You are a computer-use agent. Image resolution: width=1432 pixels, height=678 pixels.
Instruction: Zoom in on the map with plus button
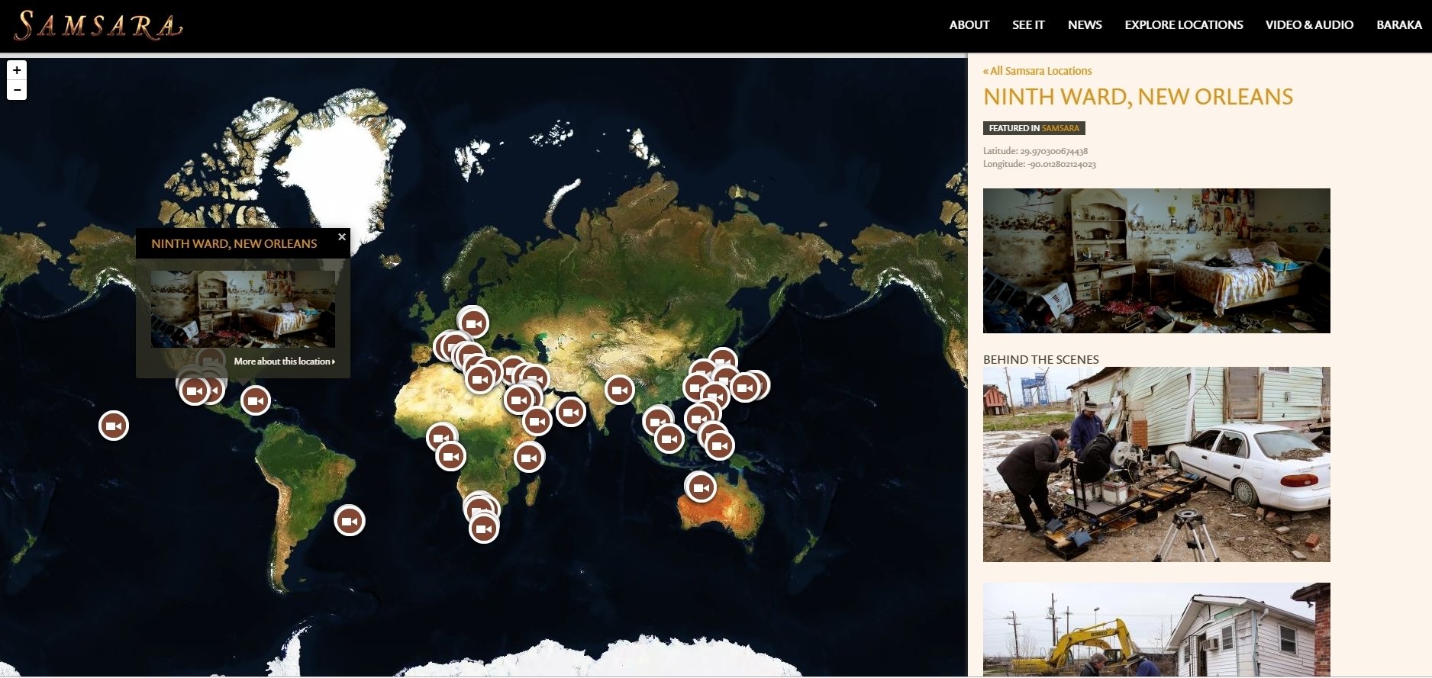click(x=17, y=70)
